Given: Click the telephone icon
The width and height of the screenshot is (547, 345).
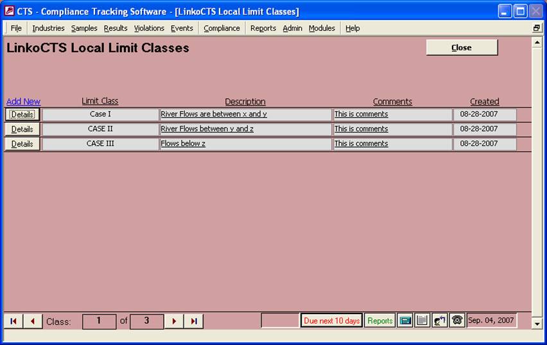Looking at the screenshot, I should click(x=457, y=320).
